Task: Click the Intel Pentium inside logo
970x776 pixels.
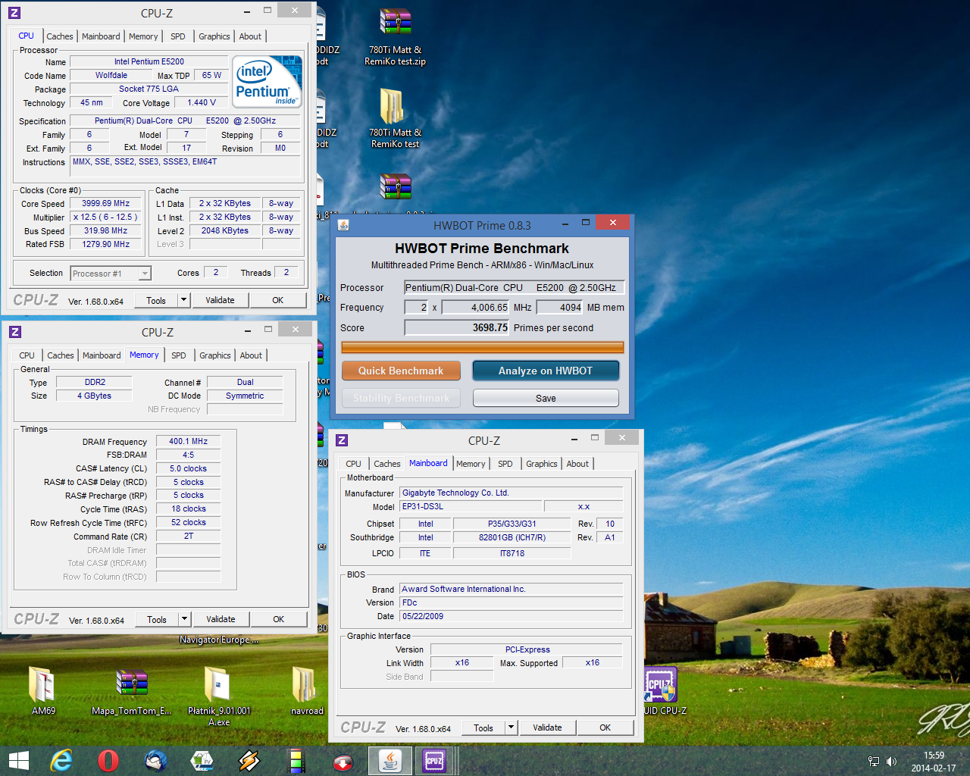Action: point(267,82)
